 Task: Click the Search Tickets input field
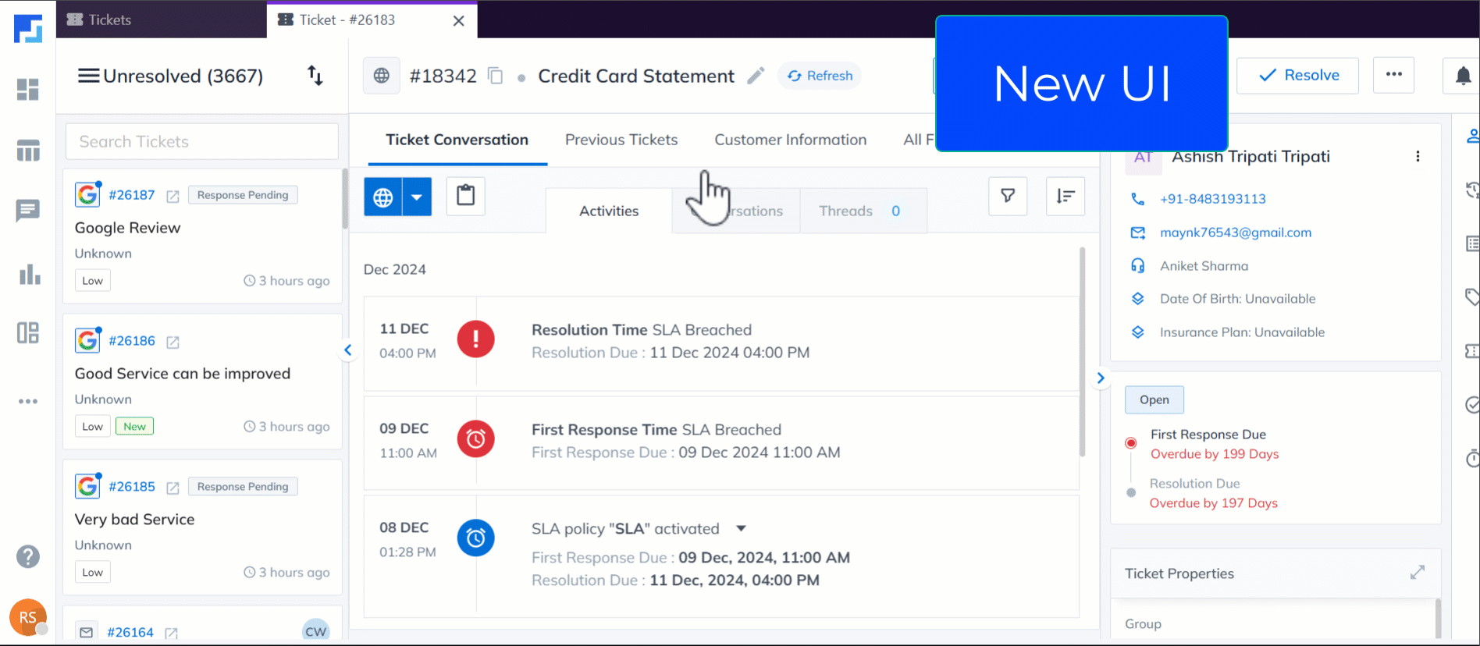click(x=202, y=141)
